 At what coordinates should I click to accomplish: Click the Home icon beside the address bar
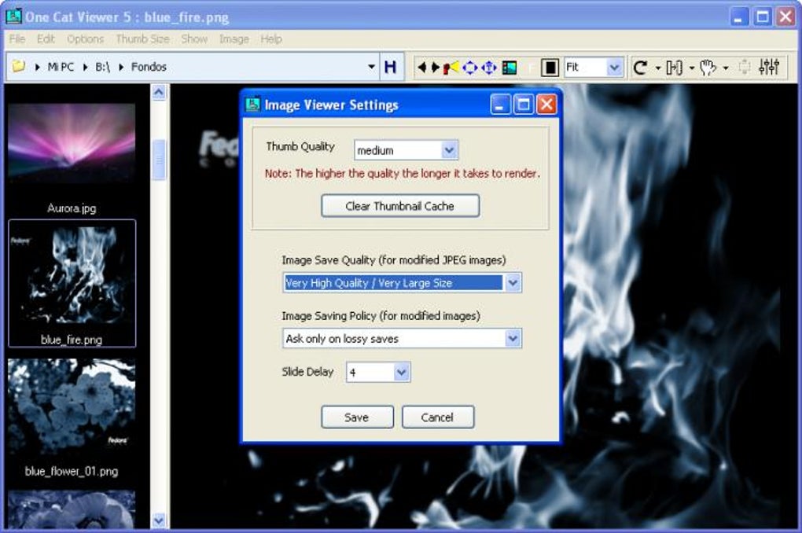coord(400,67)
